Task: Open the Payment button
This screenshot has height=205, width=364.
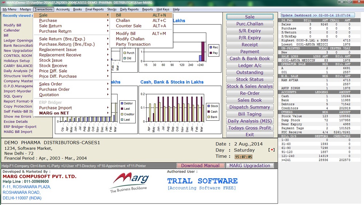Action: 250,52
